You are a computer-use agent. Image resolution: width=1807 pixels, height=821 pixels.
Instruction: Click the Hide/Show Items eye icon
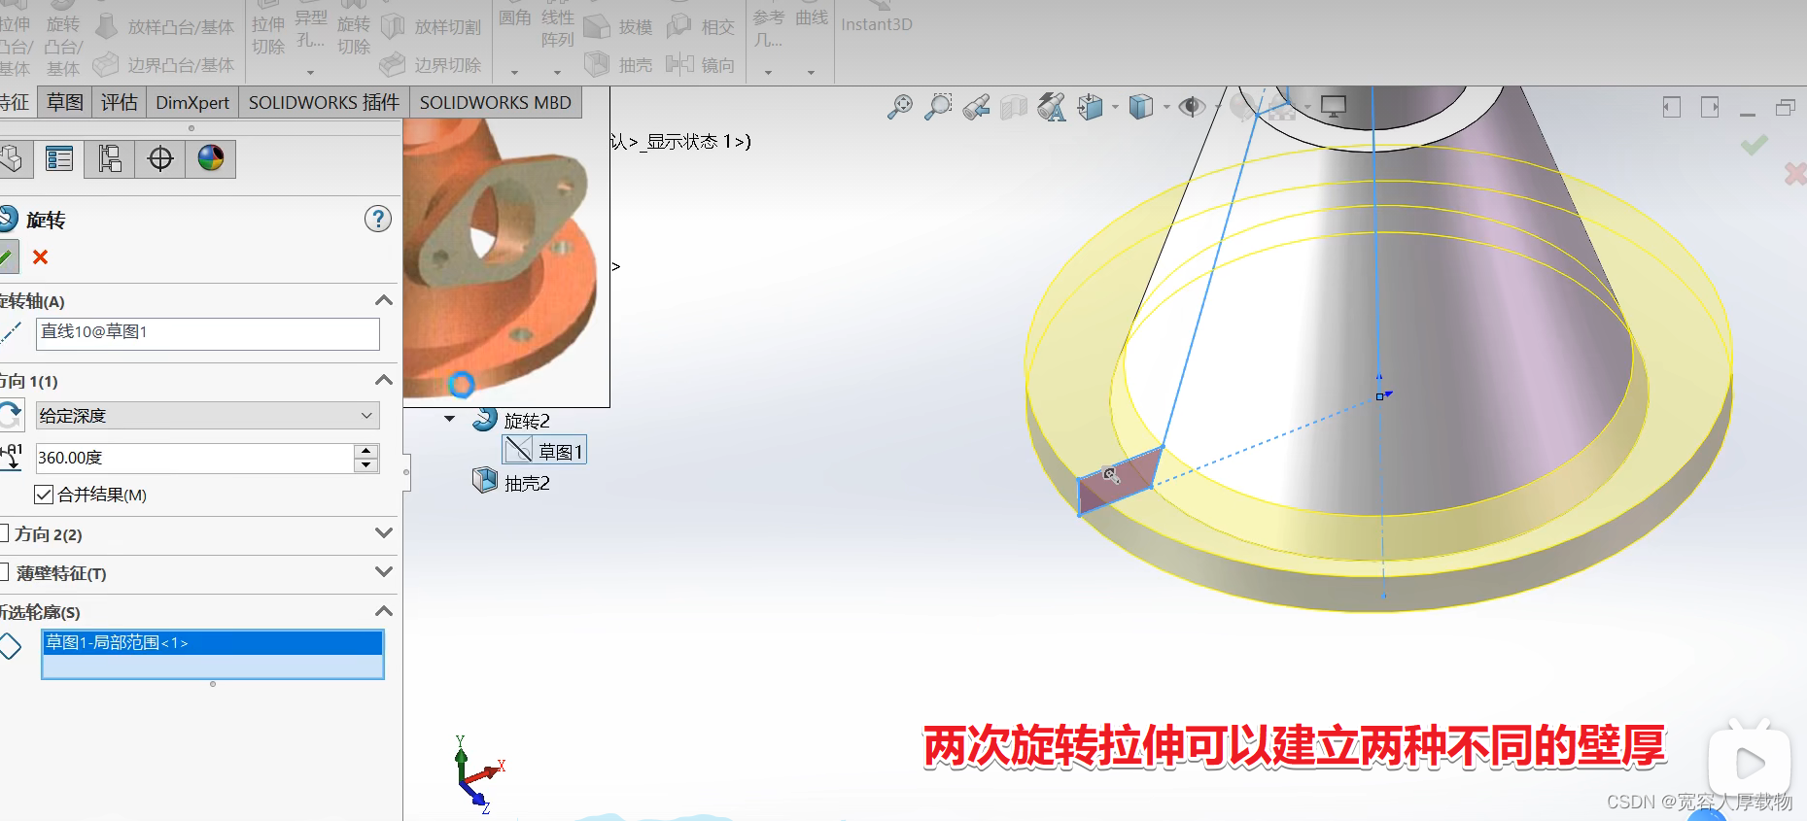(1191, 107)
